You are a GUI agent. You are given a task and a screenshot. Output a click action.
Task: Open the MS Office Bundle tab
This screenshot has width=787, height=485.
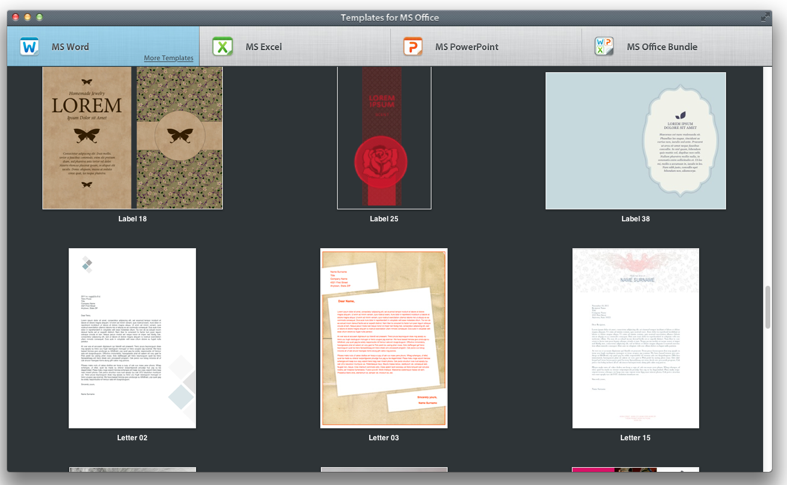point(662,47)
